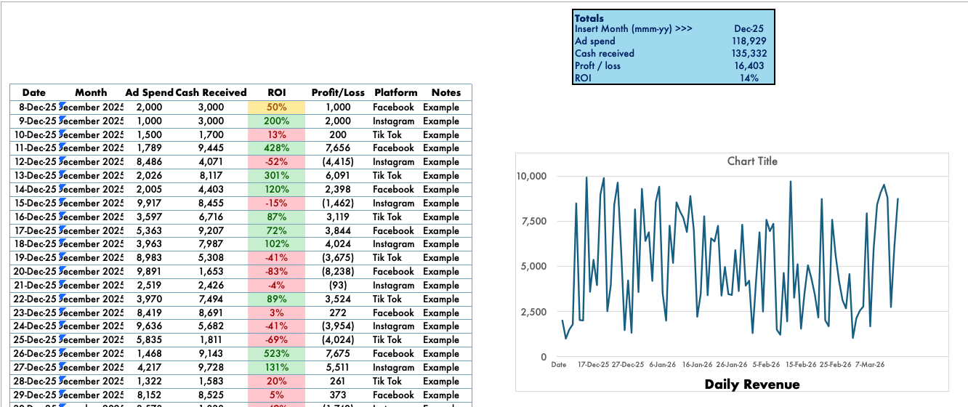
Task: Select the "Daily Revenue" axis title
Action: [751, 384]
